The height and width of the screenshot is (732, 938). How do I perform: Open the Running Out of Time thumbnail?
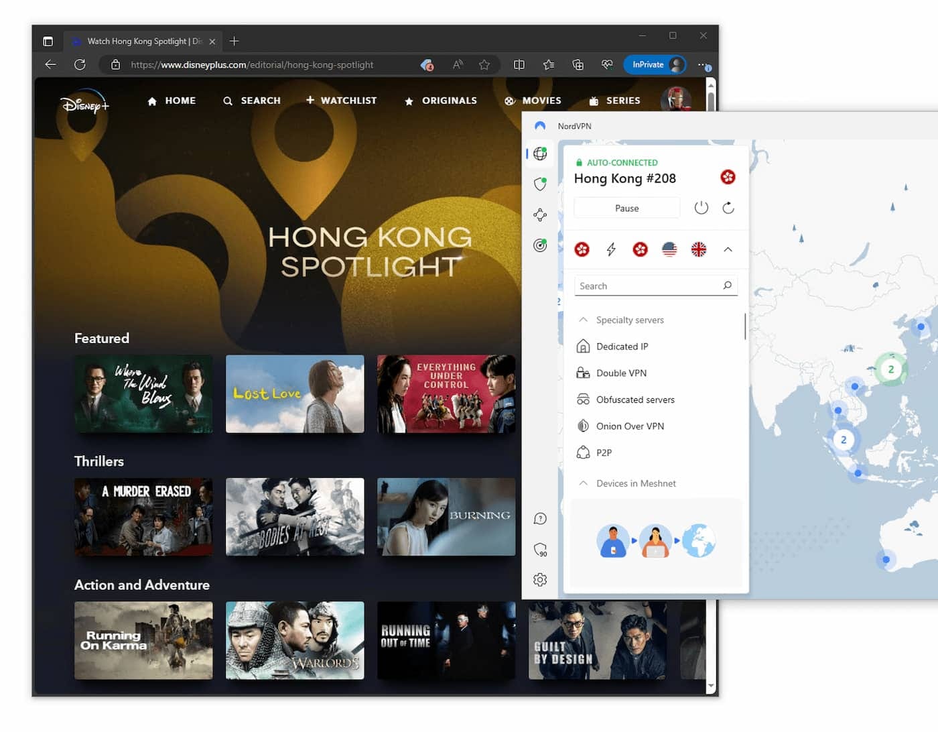coord(446,640)
